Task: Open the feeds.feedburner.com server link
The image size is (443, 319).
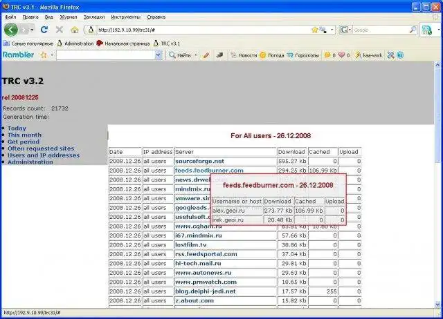Action: point(209,171)
